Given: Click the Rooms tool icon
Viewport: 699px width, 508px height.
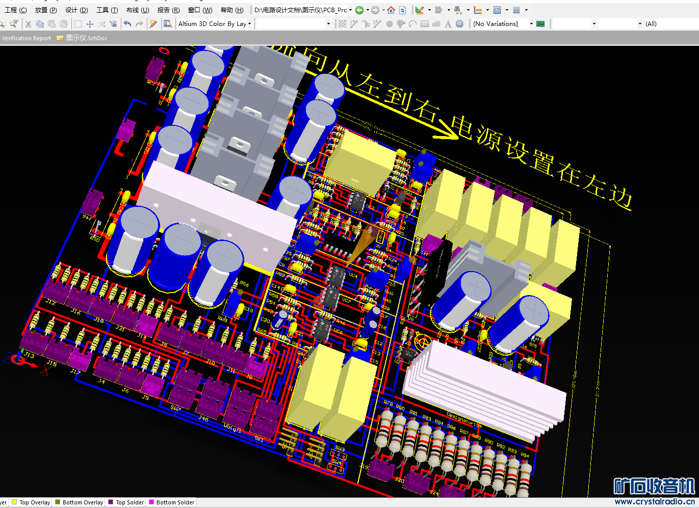Looking at the screenshot, I should [497, 10].
